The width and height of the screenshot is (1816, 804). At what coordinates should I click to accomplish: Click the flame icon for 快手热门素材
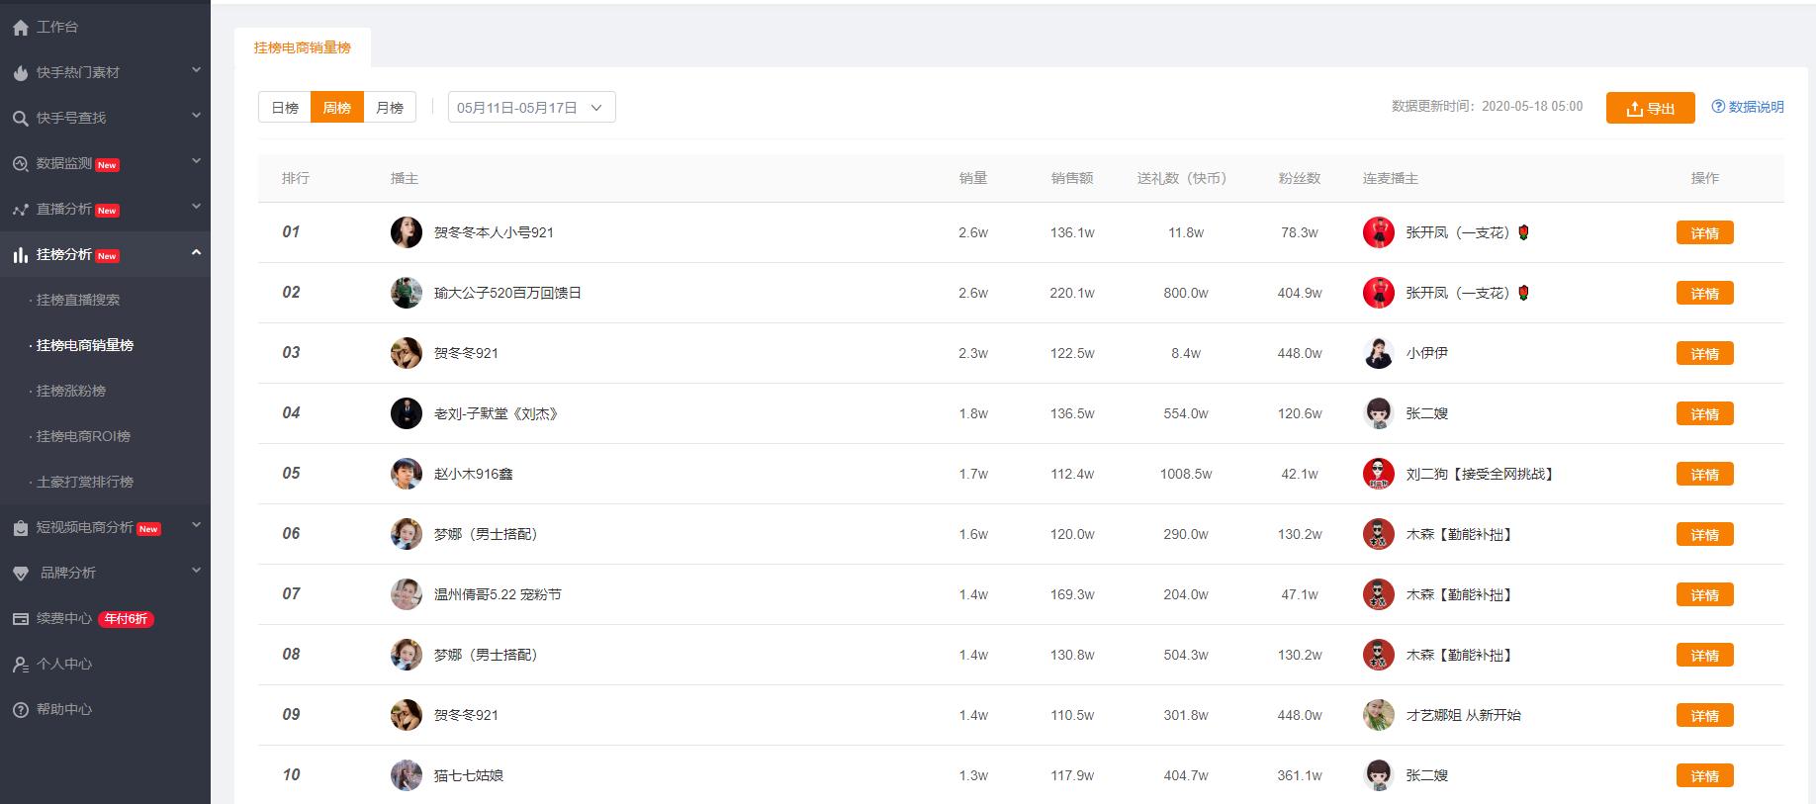pyautogui.click(x=20, y=73)
